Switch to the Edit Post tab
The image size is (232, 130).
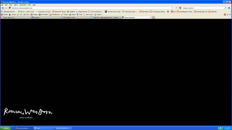coord(106,17)
